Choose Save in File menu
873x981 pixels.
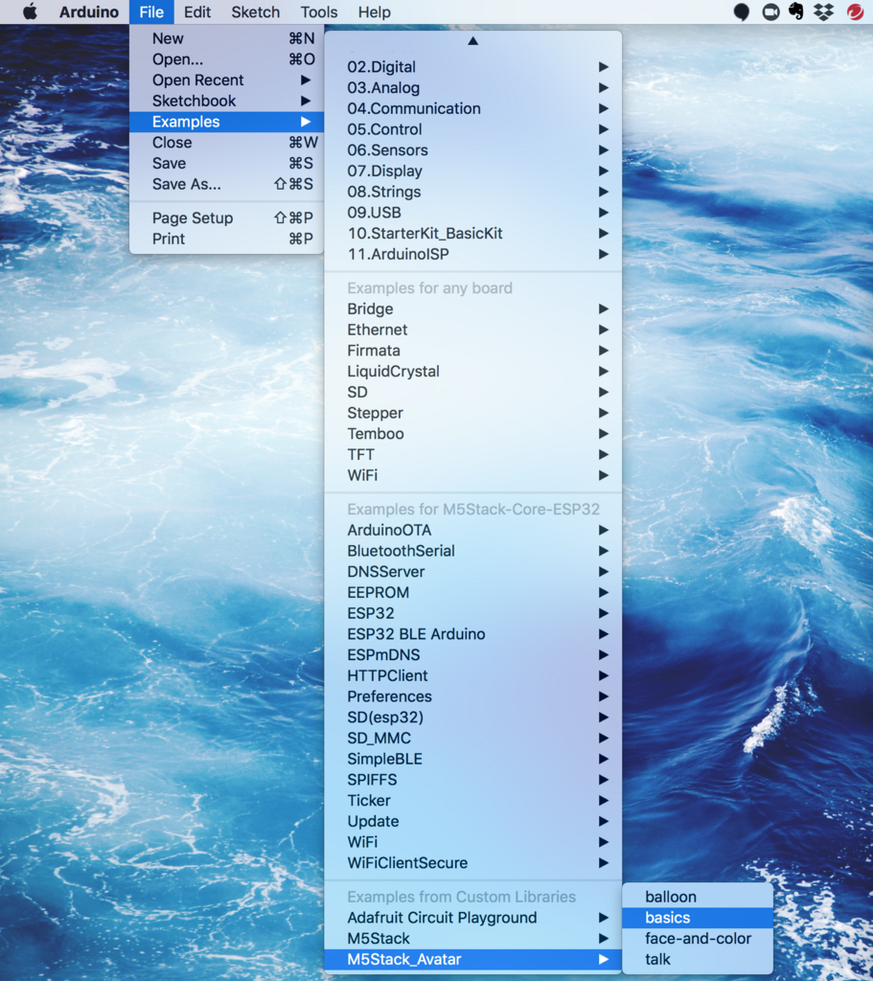pos(226,163)
